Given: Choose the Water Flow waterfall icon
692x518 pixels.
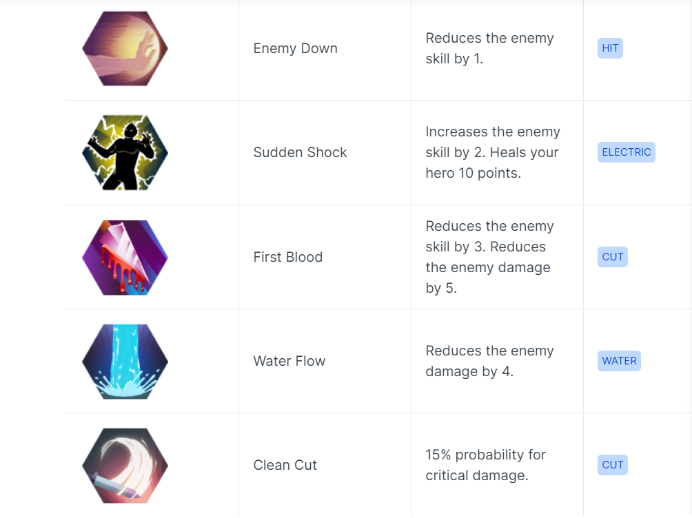Looking at the screenshot, I should tap(125, 362).
